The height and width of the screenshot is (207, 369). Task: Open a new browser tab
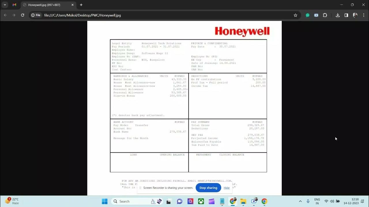[x=81, y=5]
